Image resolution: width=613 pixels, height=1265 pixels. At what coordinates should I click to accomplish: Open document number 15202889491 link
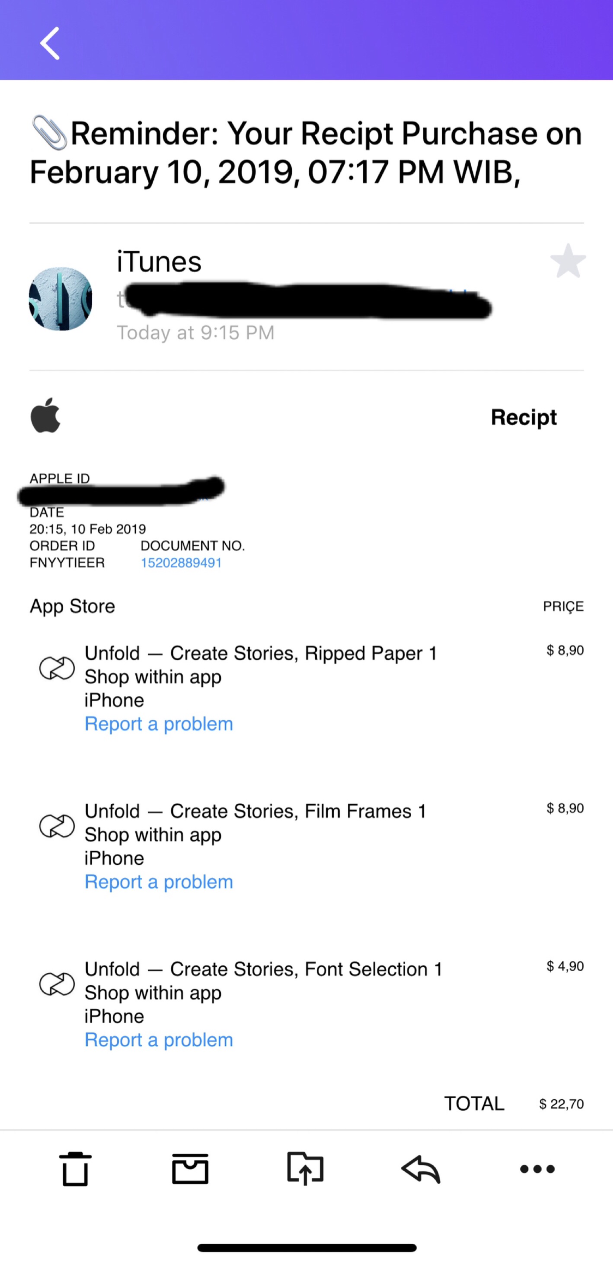click(181, 563)
